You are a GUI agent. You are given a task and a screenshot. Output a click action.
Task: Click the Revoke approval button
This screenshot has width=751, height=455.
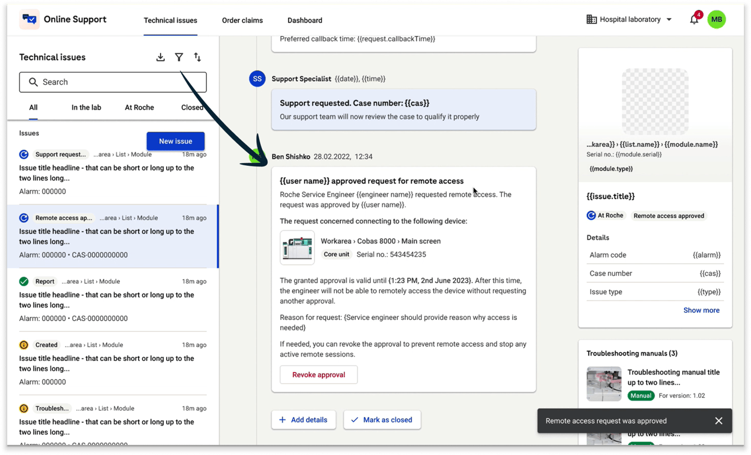[x=319, y=374]
